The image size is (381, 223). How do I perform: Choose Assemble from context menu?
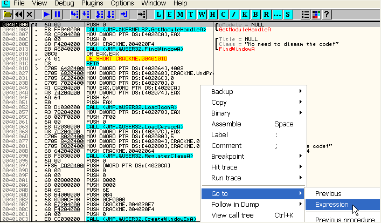(x=253, y=124)
